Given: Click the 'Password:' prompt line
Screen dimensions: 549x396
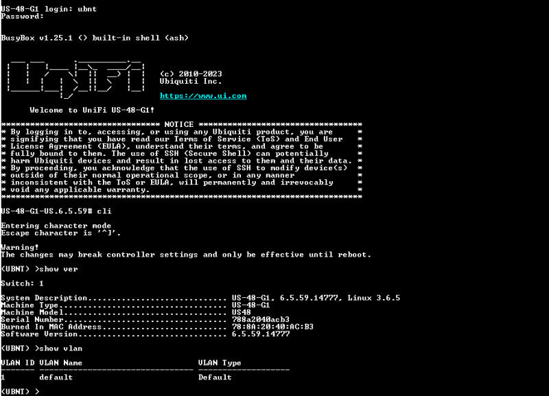Looking at the screenshot, I should point(22,16).
